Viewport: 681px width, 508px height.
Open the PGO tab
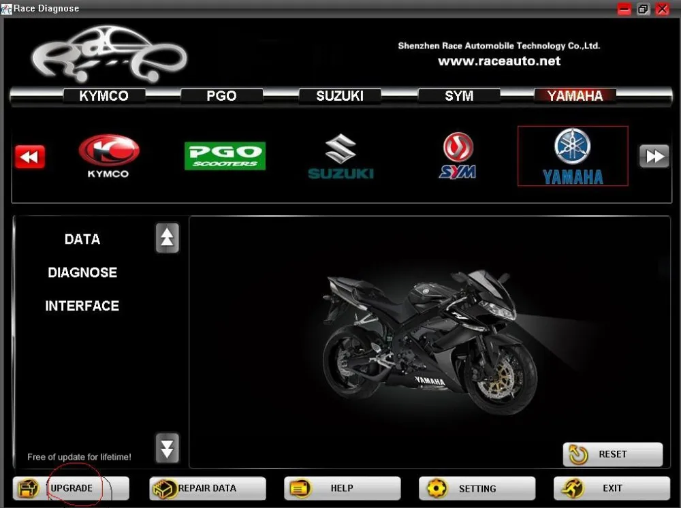[221, 95]
